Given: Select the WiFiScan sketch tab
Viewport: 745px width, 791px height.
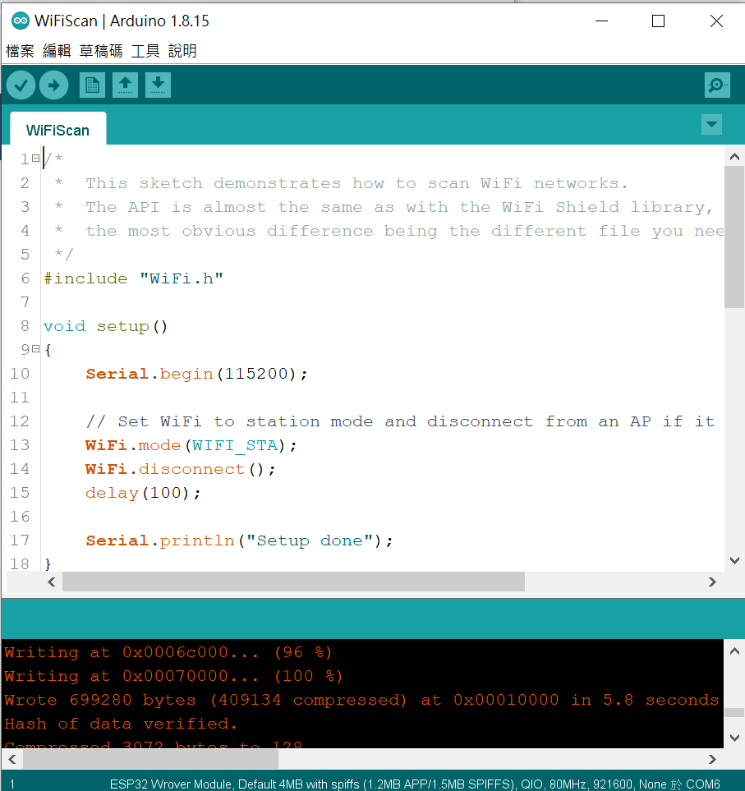Looking at the screenshot, I should coord(57,130).
